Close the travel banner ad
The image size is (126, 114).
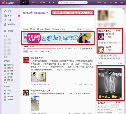(x=92, y=34)
